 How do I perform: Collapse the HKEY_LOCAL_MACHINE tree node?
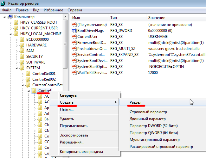click(11, 34)
